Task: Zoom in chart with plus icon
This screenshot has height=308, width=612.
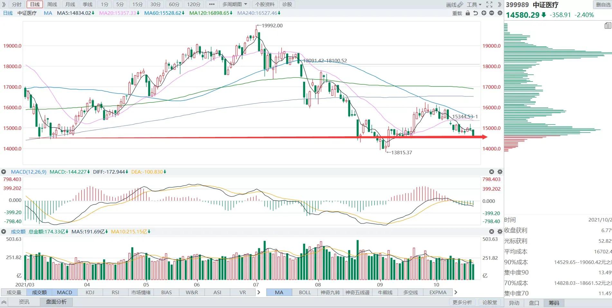Action: point(484,13)
